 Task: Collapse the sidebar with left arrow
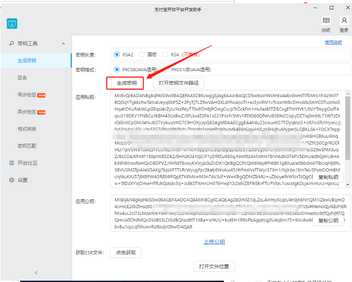(x=36, y=272)
